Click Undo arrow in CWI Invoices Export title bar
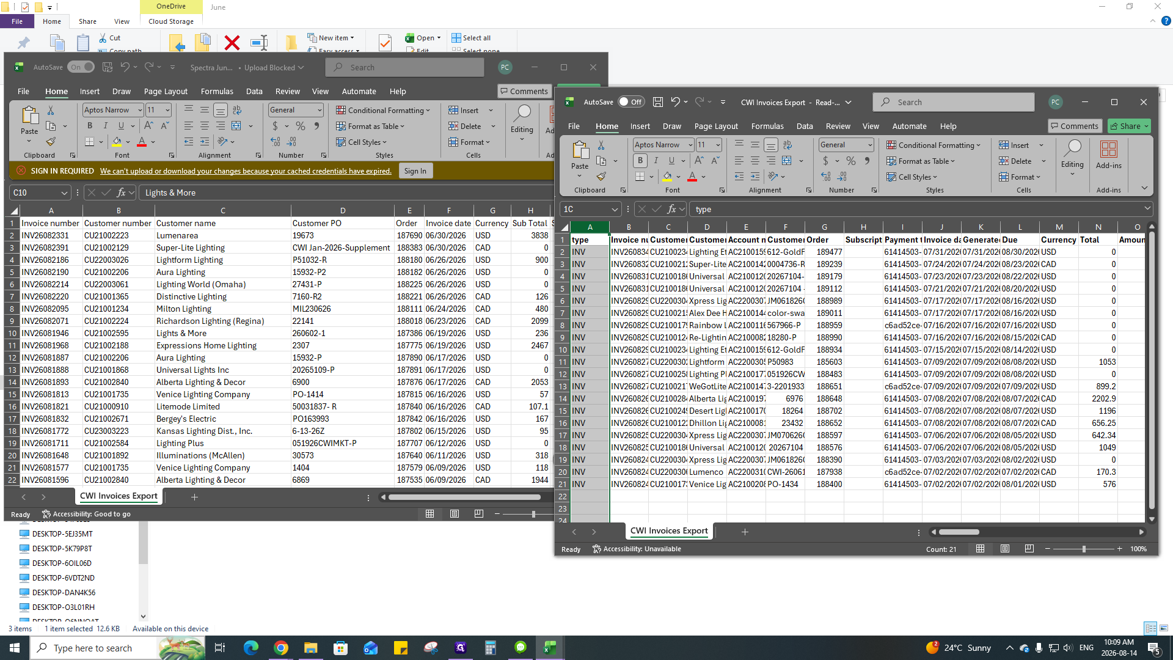Image resolution: width=1173 pixels, height=660 pixels. tap(675, 102)
